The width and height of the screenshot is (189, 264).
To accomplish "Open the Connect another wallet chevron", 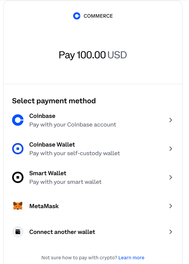I will (171, 232).
